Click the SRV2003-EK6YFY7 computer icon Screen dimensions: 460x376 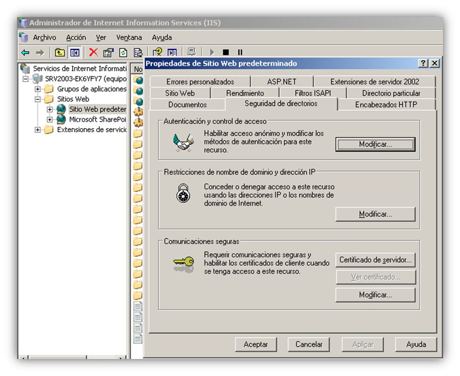[x=37, y=79]
